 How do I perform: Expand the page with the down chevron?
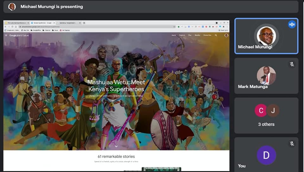(x=116, y=146)
